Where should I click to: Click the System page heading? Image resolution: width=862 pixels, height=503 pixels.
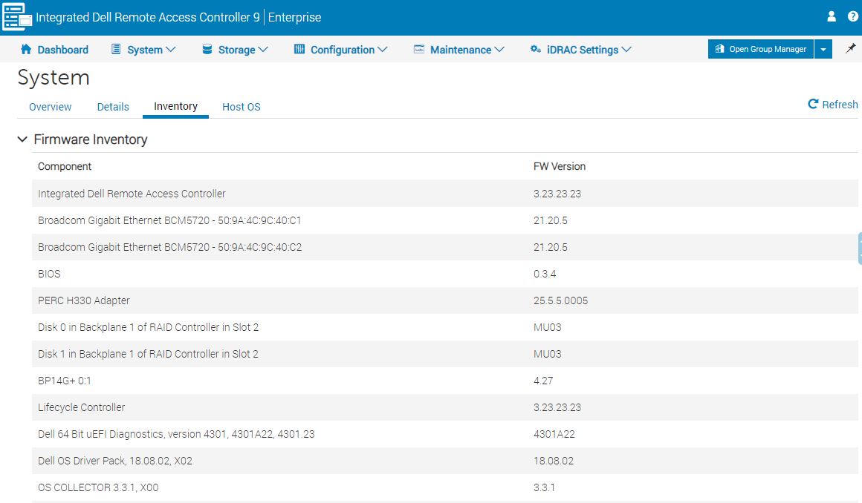pyautogui.click(x=54, y=77)
